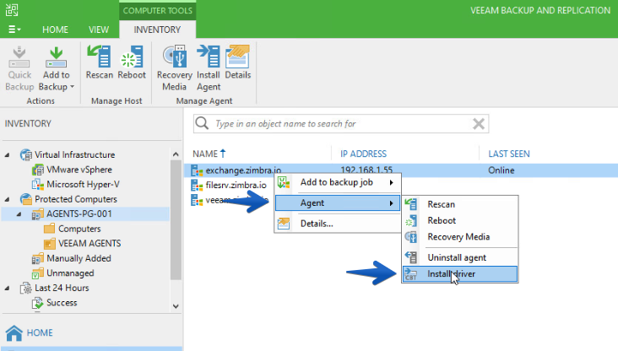Viewport: 618px width, 351px height.
Task: Open Recovery Media from the ribbon
Action: point(175,67)
